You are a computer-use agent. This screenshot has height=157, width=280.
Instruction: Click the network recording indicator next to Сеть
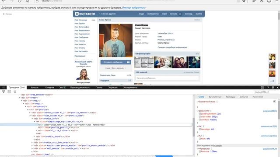click(x=65, y=87)
